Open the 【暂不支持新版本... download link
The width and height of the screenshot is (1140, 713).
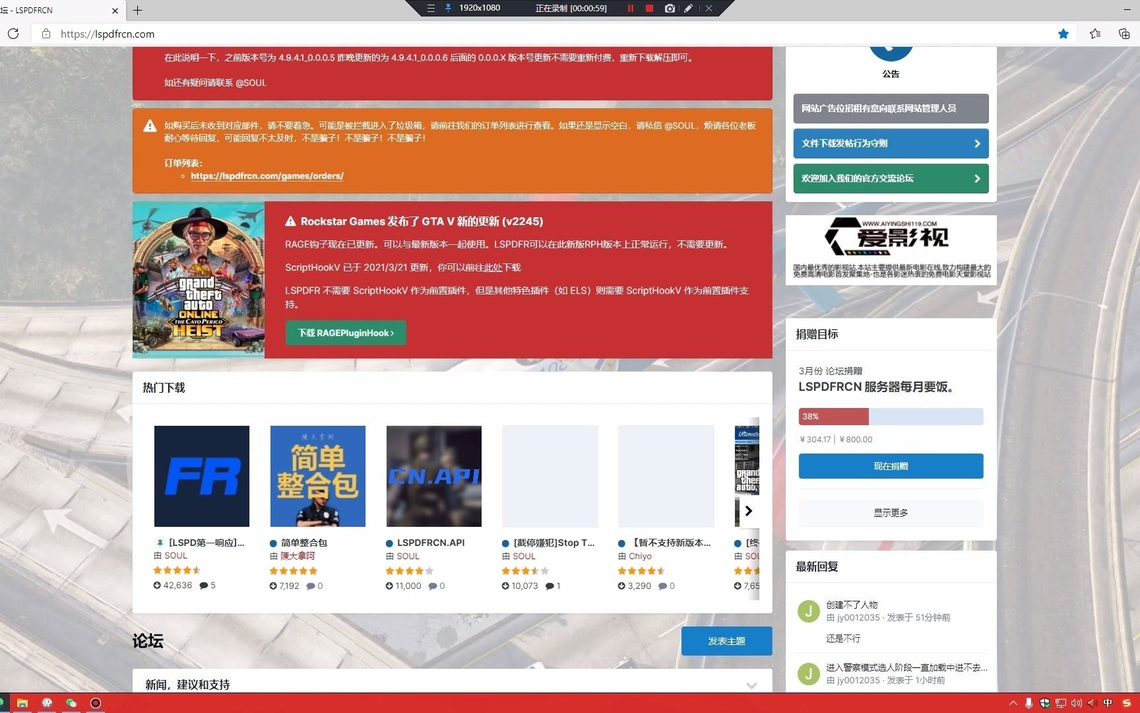tap(670, 543)
